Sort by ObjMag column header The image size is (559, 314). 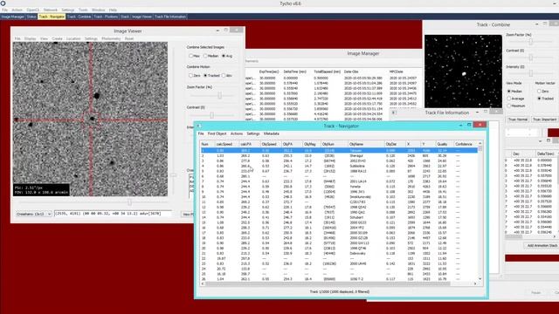click(x=311, y=144)
